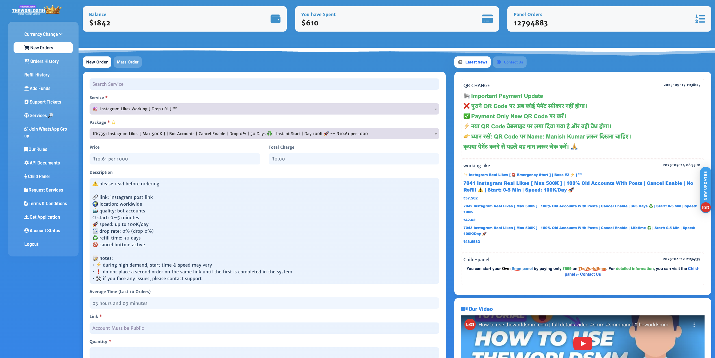Click the Link field for Instagram post
The height and width of the screenshot is (358, 715).
pos(264,328)
